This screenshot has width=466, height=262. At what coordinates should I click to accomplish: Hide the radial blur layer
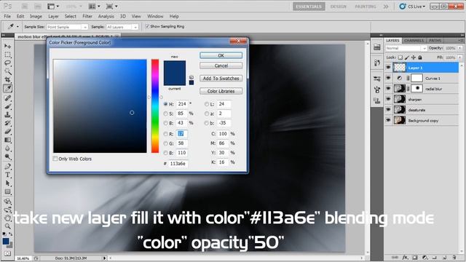pyautogui.click(x=388, y=89)
